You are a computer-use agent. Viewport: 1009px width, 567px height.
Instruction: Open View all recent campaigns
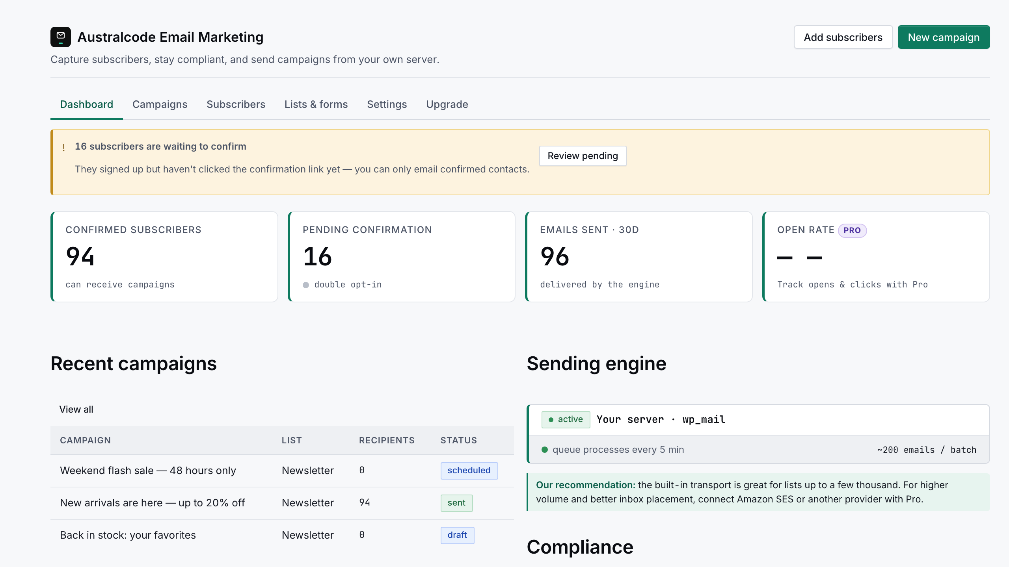click(x=76, y=409)
